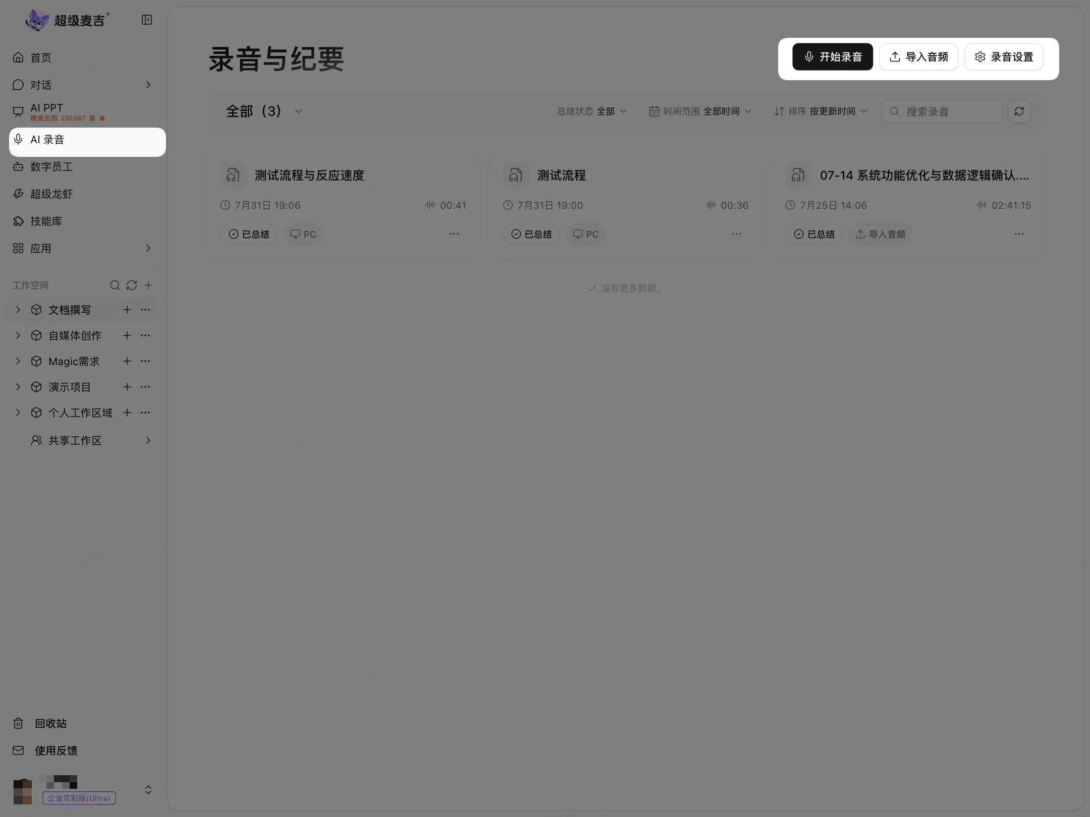Open more options on 测试流程 card
The width and height of the screenshot is (1090, 817).
pyautogui.click(x=737, y=234)
